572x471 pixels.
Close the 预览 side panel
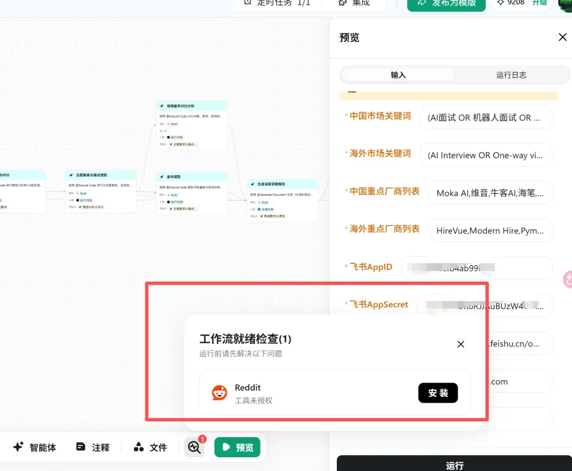[562, 37]
